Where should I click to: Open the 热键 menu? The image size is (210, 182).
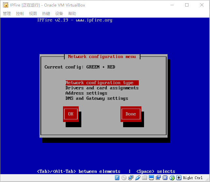(46, 13)
